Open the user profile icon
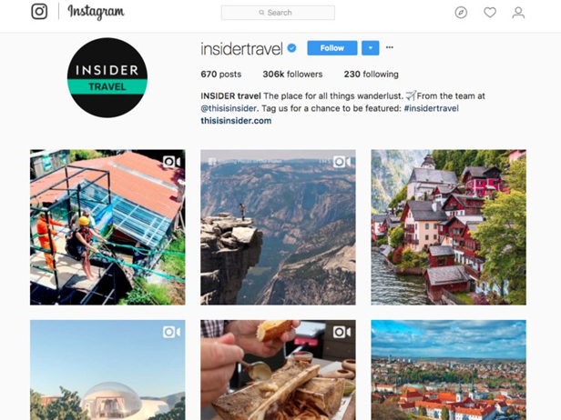Screen dimensions: 561x420 point(518,13)
